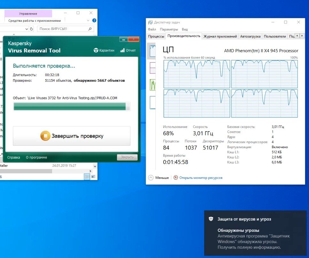Click the refresh icon next to Explorer address bar
Screen dimensions: 309x258
point(31,29)
